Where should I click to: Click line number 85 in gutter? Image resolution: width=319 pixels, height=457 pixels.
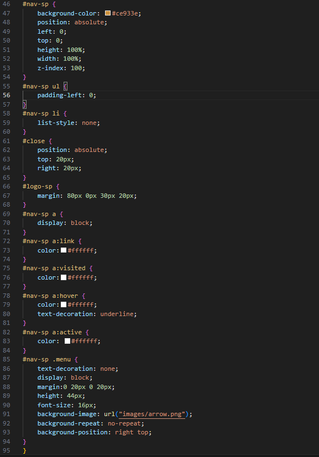[7, 359]
